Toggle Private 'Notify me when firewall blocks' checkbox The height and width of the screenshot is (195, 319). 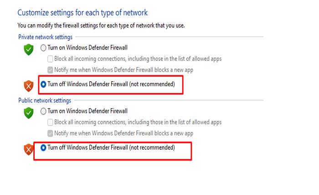click(50, 70)
